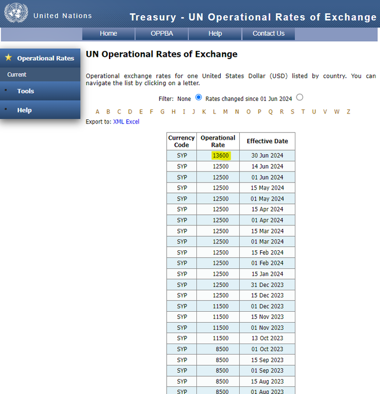Click the 15 Sep 2023 date cell

pyautogui.click(x=267, y=360)
